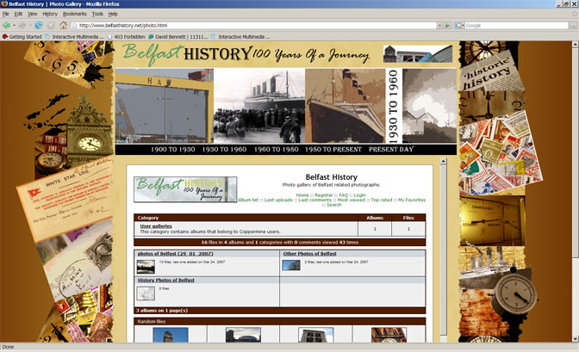Open the David Bennett bookmark
This screenshot has height=352, width=579.
tap(178, 36)
